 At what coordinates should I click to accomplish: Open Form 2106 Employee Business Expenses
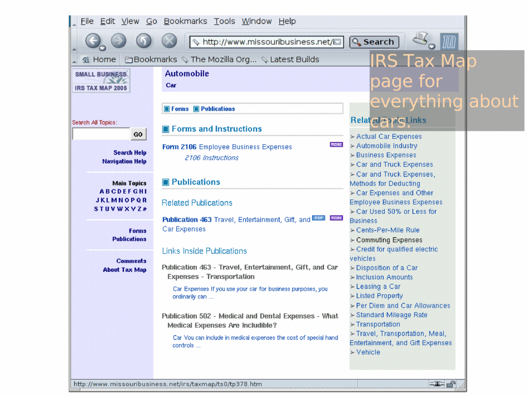point(227,147)
